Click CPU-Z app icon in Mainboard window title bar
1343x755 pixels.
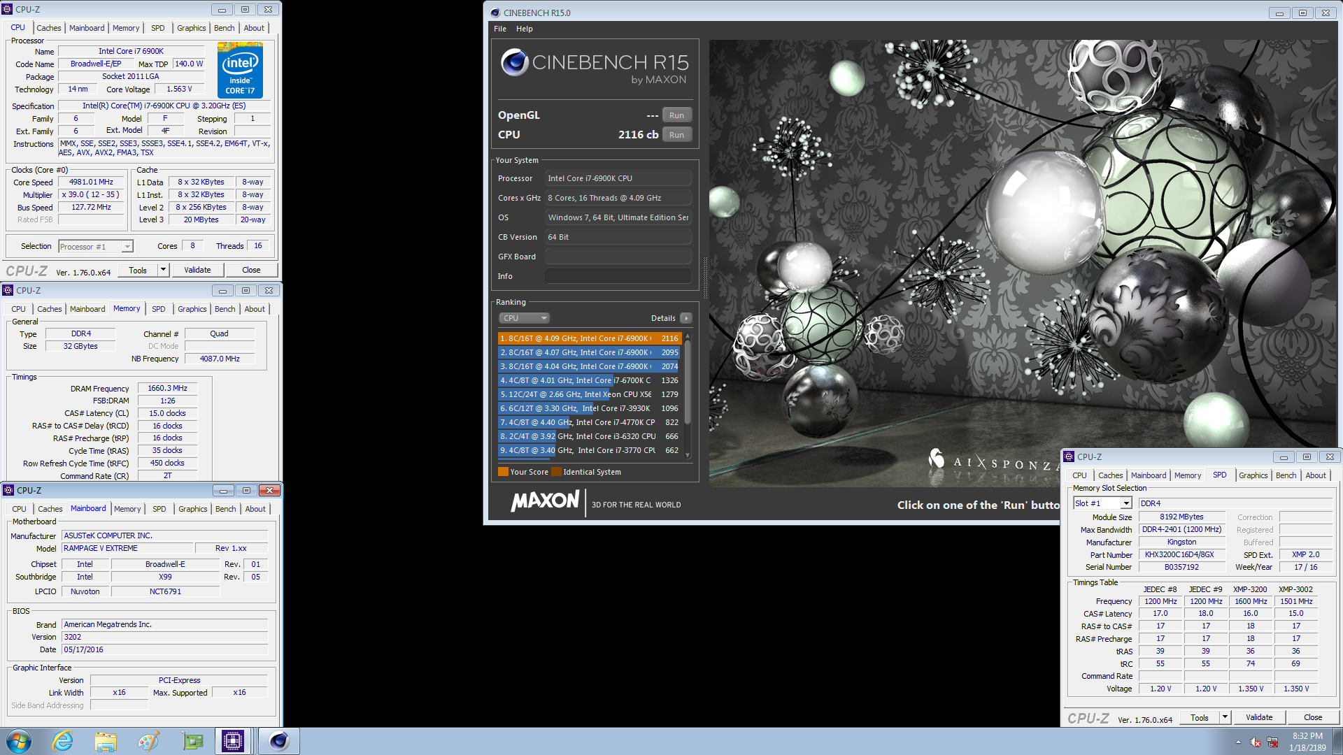pos(8,490)
